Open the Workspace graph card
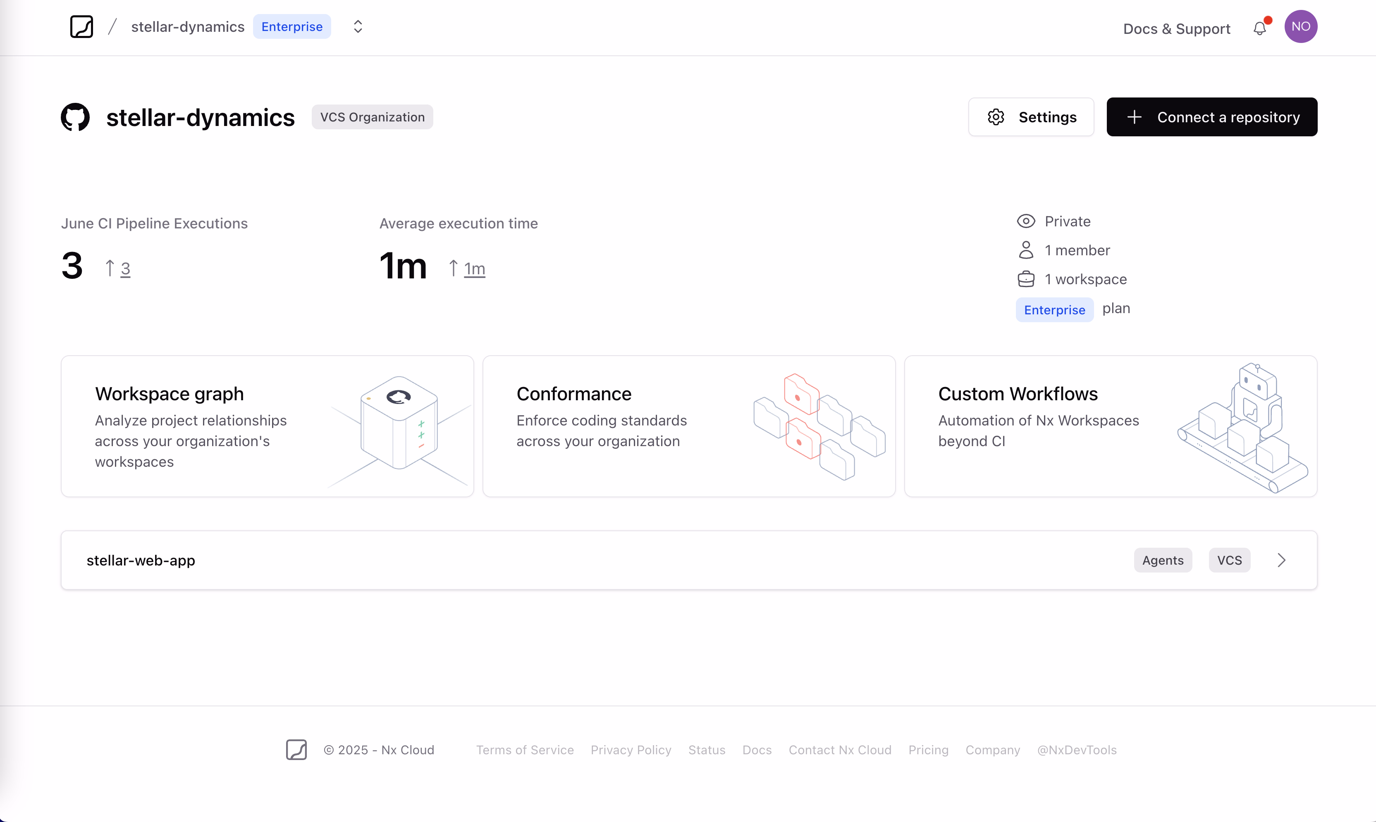The image size is (1376, 822). coord(267,426)
